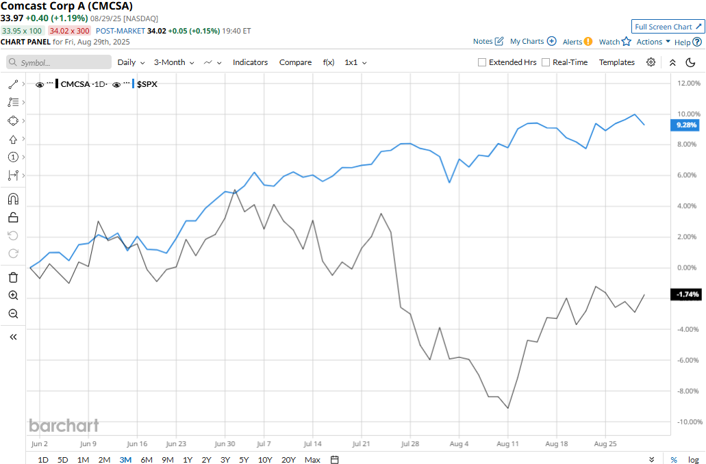This screenshot has width=706, height=464.
Task: Zoom in with the magnifier plus
Action: pyautogui.click(x=13, y=295)
